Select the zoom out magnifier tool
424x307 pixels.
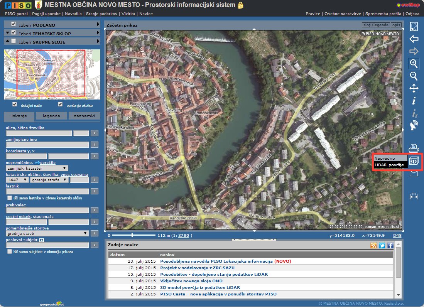coord(414,76)
